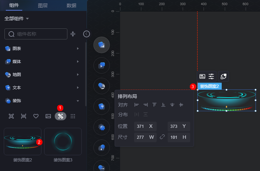The height and width of the screenshot is (171, 260).
Task: Align bottom in 排列布局 panel
Action: click(163, 105)
